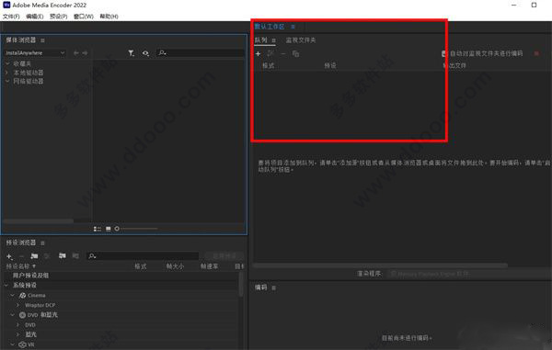Click the queue panel horizontal scrollbar
Screen dimensions: 552x350
(380, 265)
